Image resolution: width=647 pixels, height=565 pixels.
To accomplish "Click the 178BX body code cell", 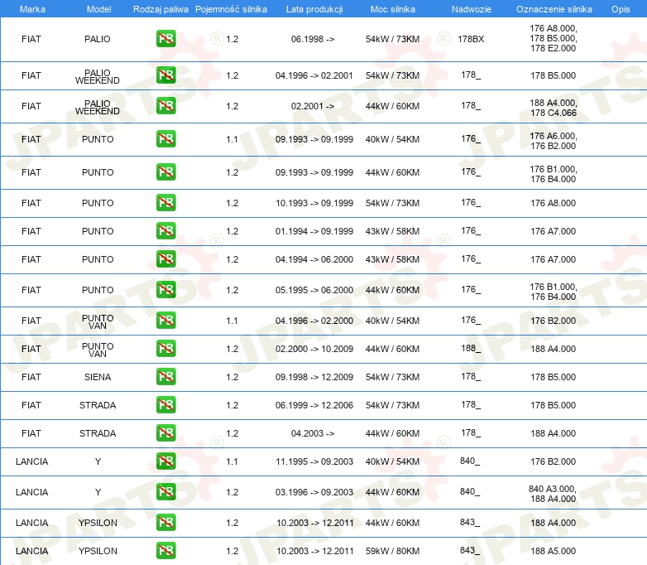I will 471,39.
